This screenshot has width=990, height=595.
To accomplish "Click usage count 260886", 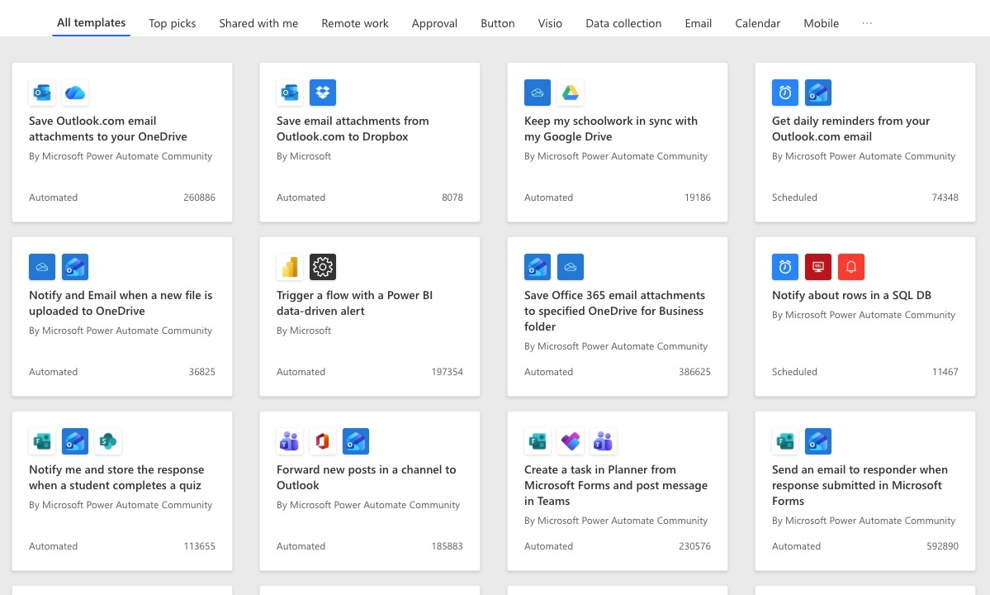I will [x=199, y=197].
